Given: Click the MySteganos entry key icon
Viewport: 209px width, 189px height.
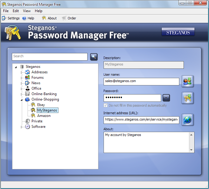Looking at the screenshot, I should click(33, 110).
